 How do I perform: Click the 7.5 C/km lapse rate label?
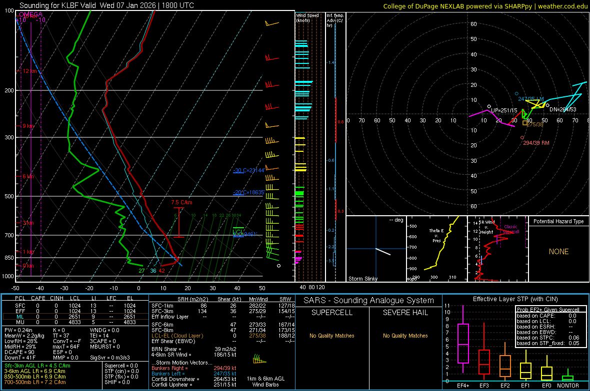tap(181, 202)
